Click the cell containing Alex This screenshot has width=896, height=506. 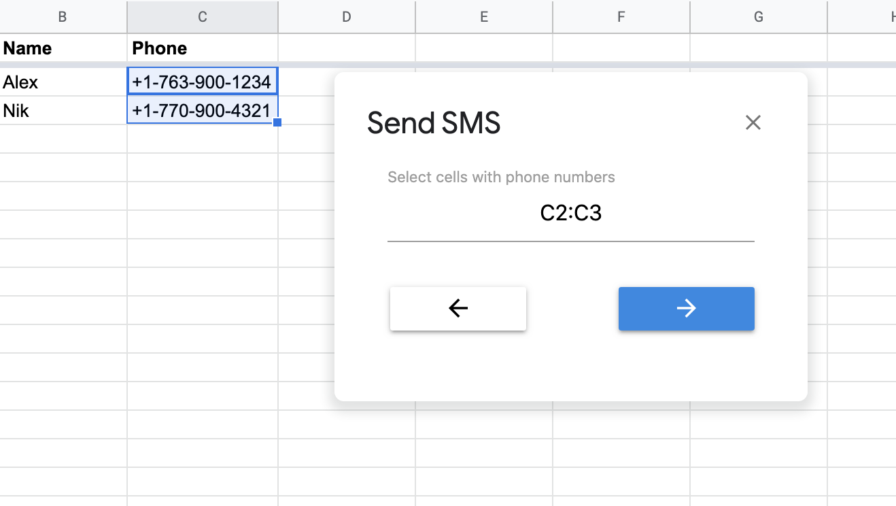[61, 82]
